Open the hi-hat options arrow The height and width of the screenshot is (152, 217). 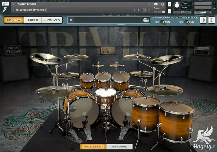point(60,74)
